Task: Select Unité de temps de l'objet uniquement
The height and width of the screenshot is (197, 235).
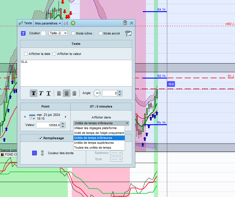Action: click(x=99, y=133)
